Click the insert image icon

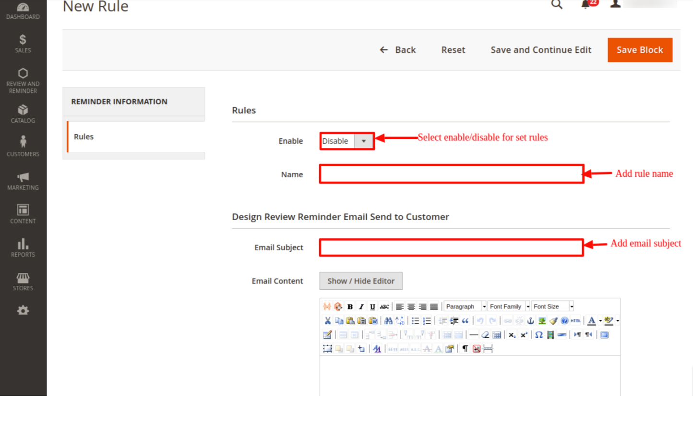tap(542, 321)
